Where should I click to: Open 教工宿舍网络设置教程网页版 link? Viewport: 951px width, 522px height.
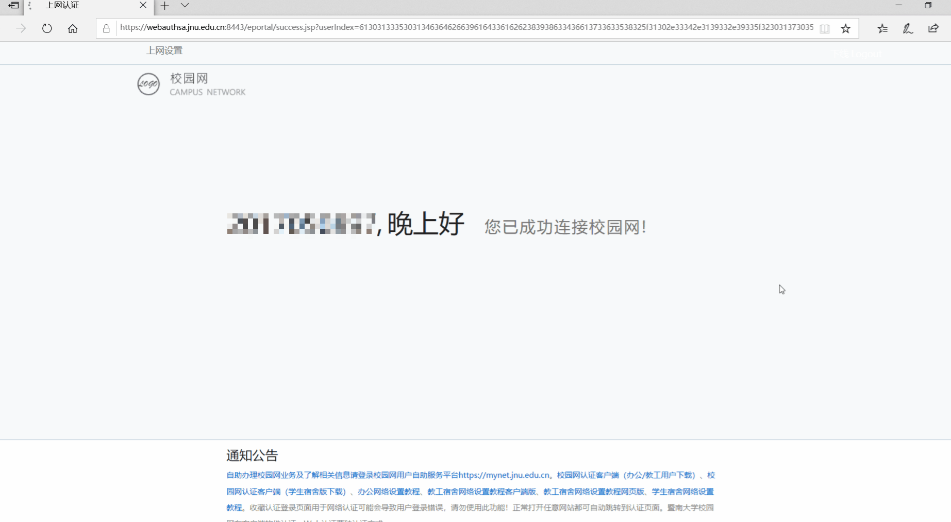pos(594,492)
